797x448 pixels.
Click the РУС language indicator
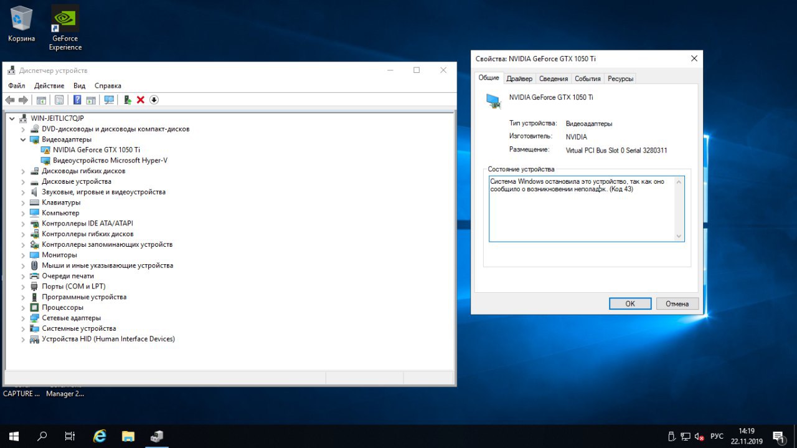coord(717,436)
